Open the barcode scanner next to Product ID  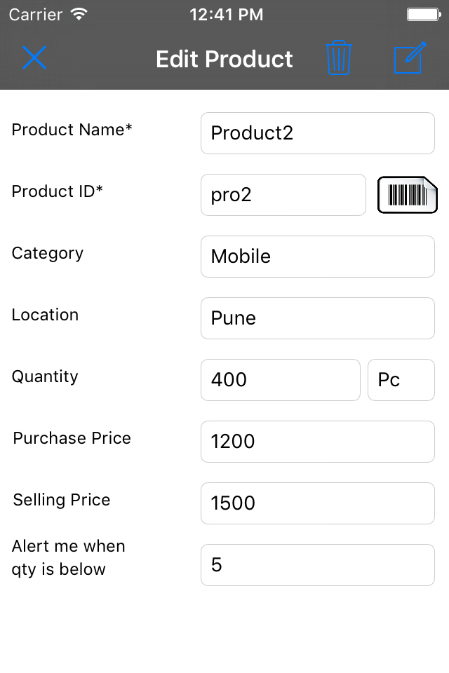[x=408, y=195]
